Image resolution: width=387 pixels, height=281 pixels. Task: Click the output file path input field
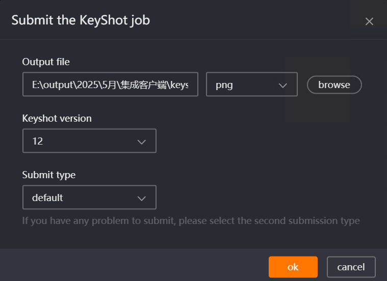pyautogui.click(x=110, y=85)
